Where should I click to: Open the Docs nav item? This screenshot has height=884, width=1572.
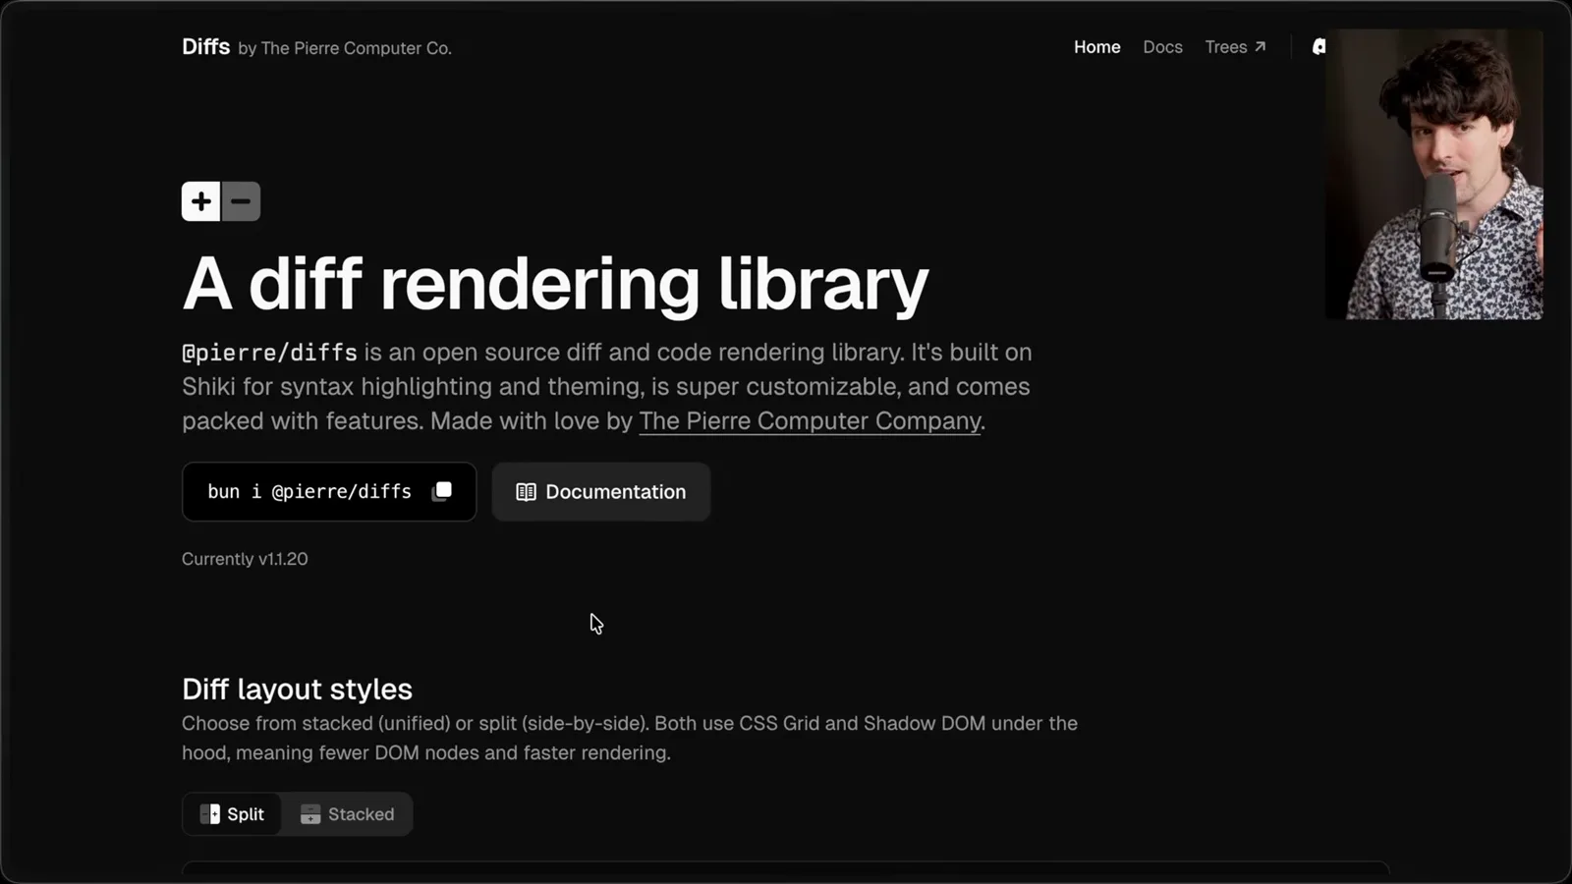[1162, 47]
